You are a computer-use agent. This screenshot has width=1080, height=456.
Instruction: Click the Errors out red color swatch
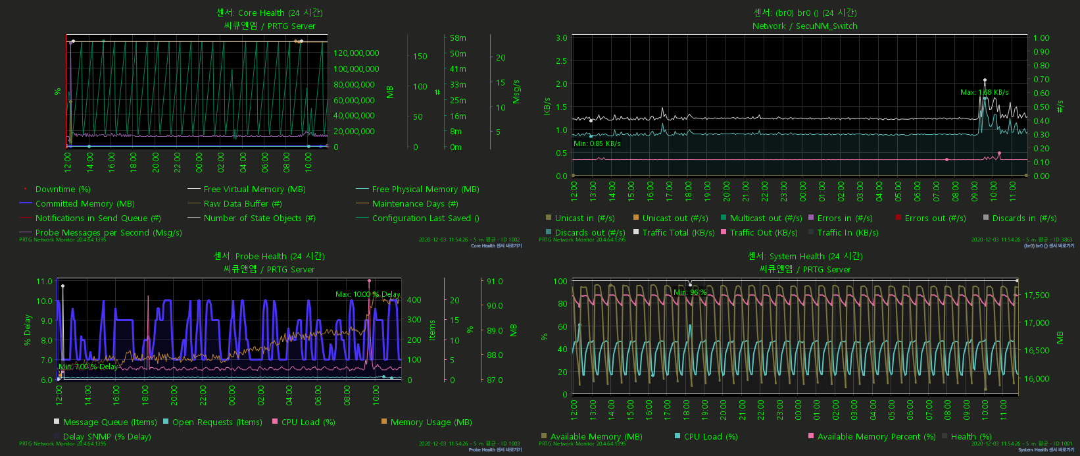tap(898, 218)
